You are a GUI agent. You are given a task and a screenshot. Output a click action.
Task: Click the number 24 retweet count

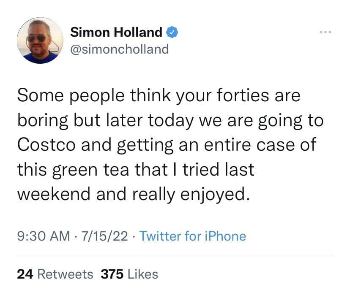[x=25, y=274]
